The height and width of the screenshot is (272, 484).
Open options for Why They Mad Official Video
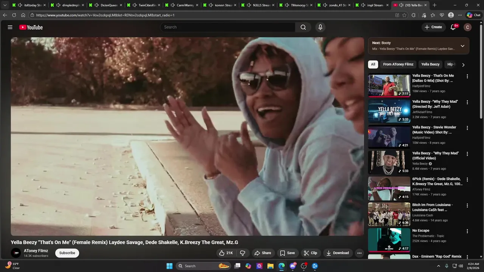pos(467,154)
